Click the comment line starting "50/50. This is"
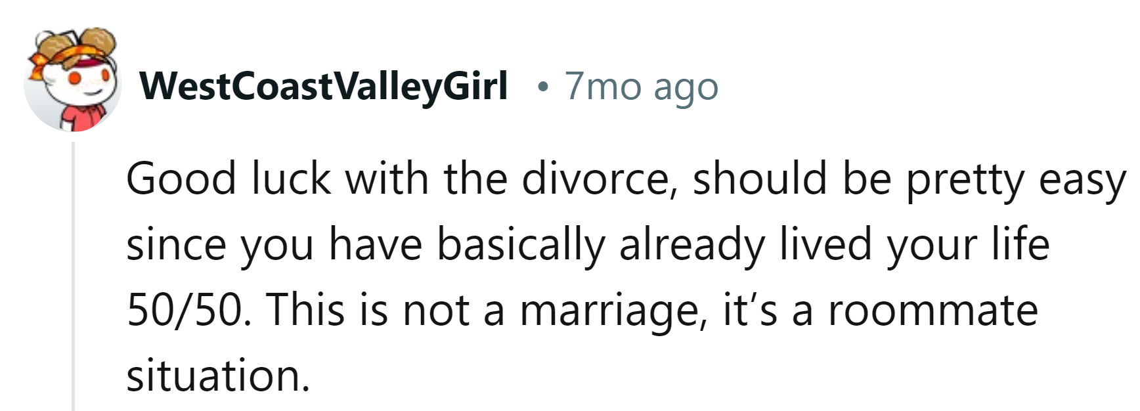 point(582,310)
